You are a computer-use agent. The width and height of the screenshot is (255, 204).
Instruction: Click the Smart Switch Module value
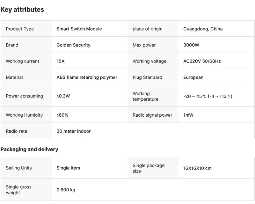pyautogui.click(x=79, y=29)
